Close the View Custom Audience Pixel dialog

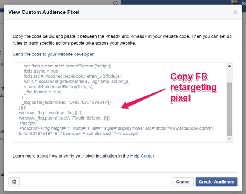point(235,12)
